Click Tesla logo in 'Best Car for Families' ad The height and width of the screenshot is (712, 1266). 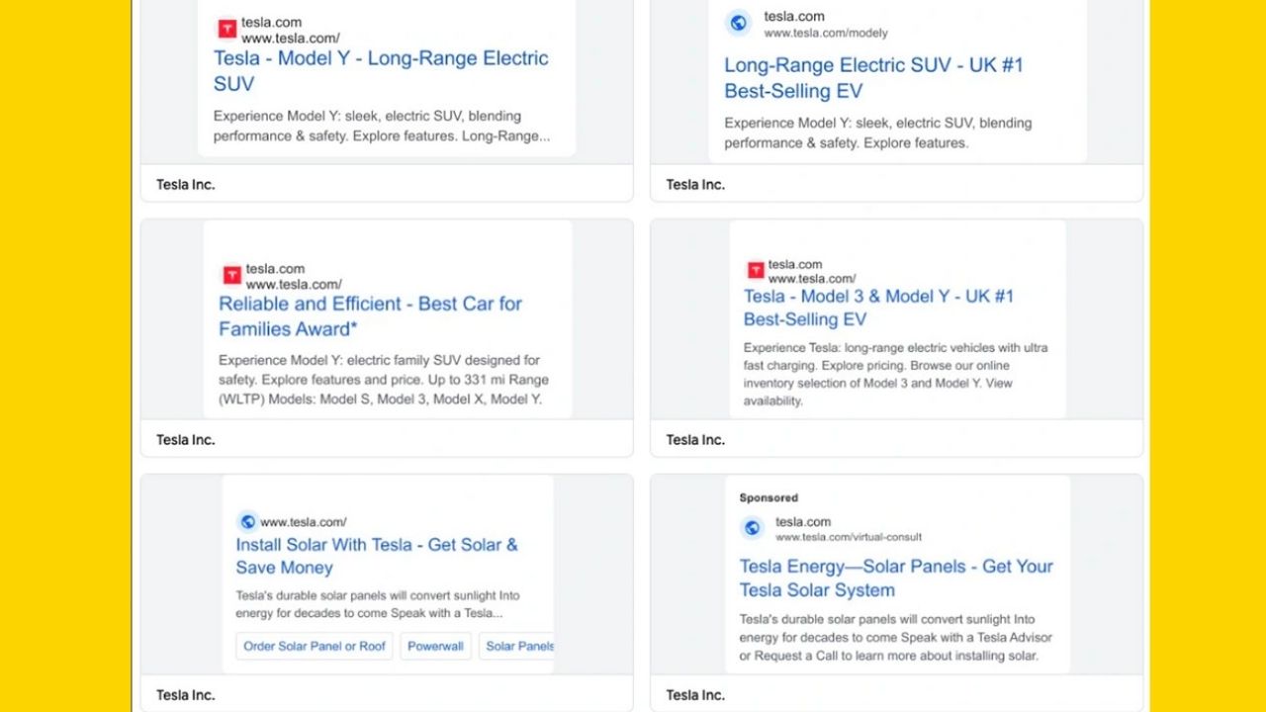pos(231,275)
